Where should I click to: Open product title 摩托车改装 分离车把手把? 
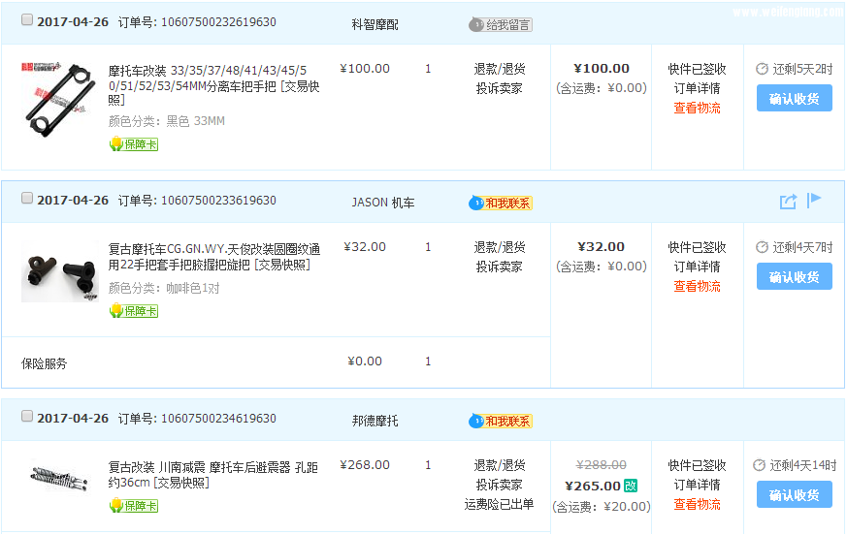(213, 85)
